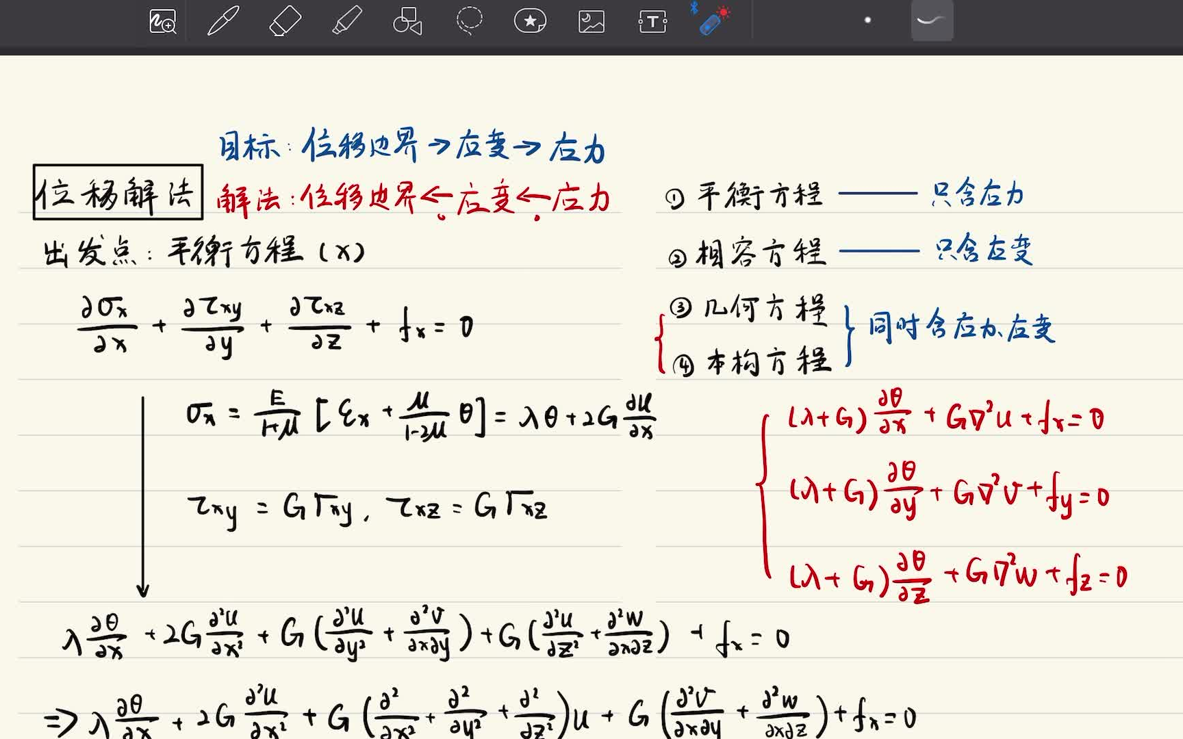Click the blue note 只含应力
Screen dimensions: 1183x739
978,193
